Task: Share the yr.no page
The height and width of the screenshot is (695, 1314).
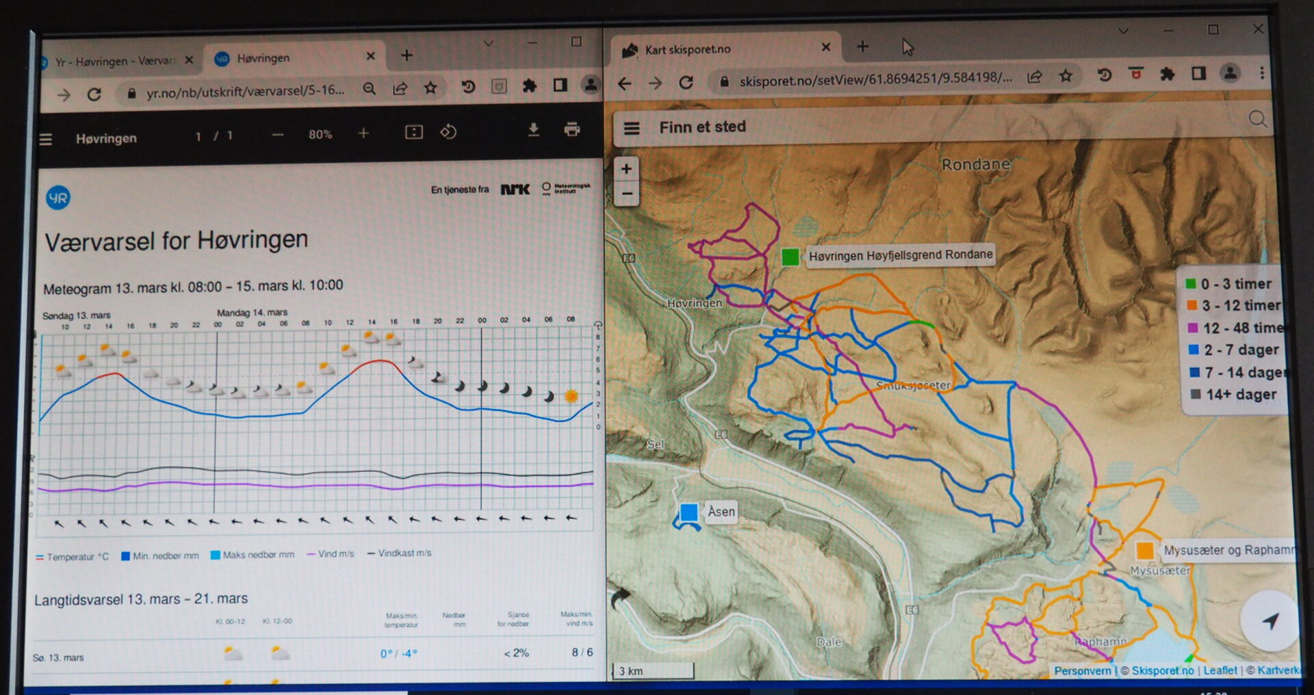Action: 400,88
